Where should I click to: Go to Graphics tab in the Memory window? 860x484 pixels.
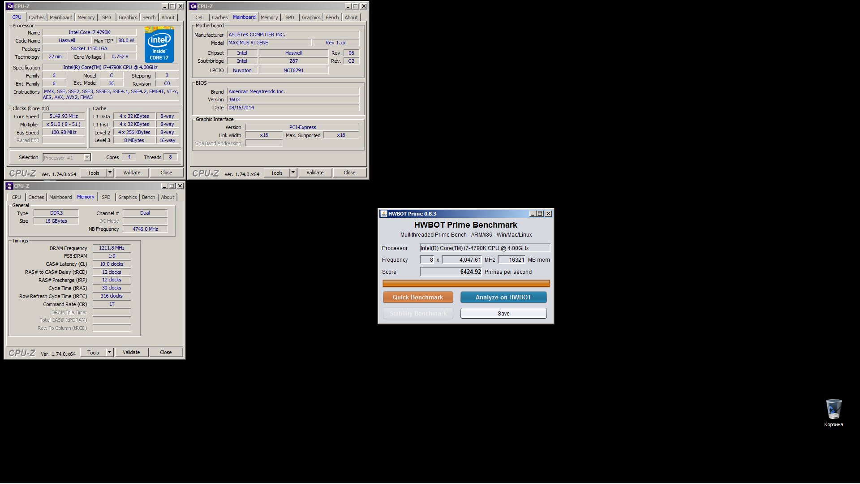128,197
